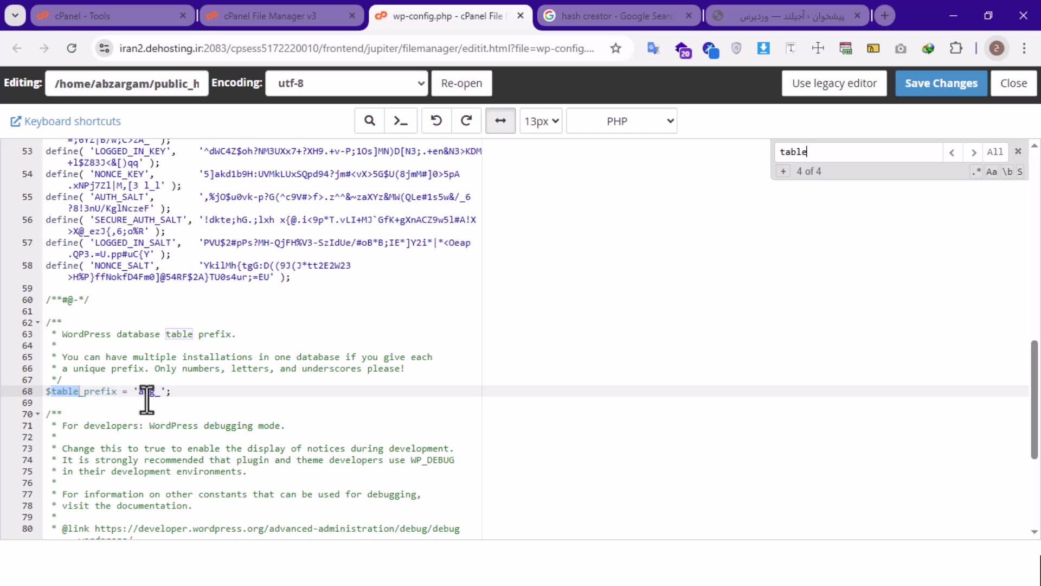Expand replace mode with plus button
This screenshot has width=1041, height=586.
(x=783, y=171)
